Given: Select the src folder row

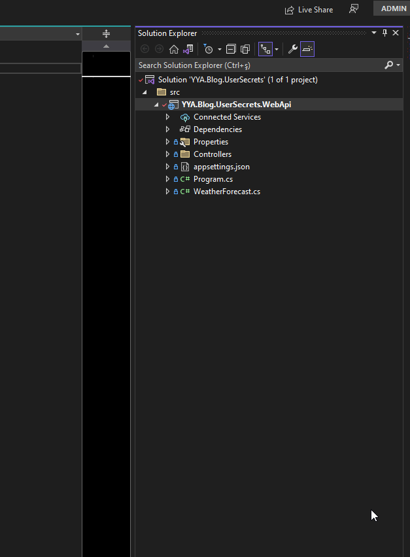Looking at the screenshot, I should (x=269, y=92).
